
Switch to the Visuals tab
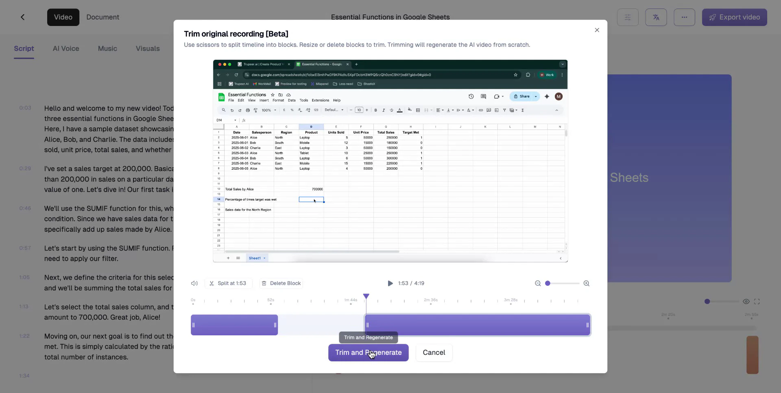tap(147, 48)
